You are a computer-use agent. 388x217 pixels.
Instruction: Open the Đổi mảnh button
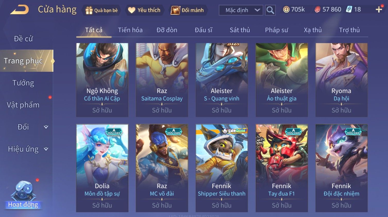point(188,10)
